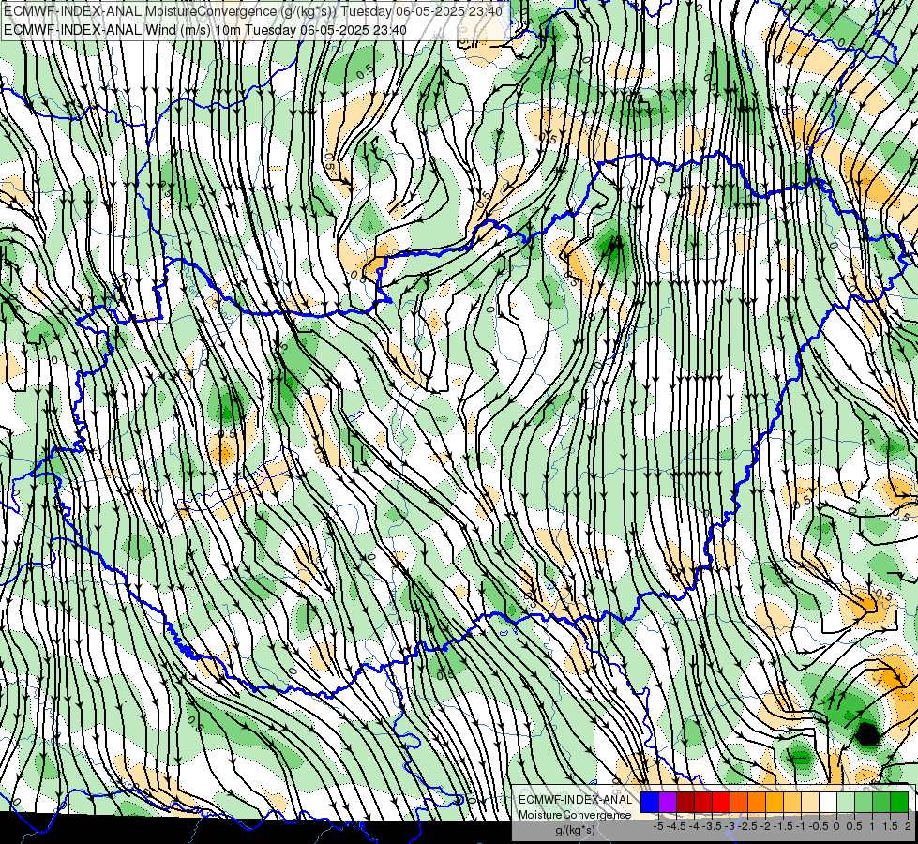Click the legend tick label -1.5
This screenshot has height=844, width=918.
783,826
